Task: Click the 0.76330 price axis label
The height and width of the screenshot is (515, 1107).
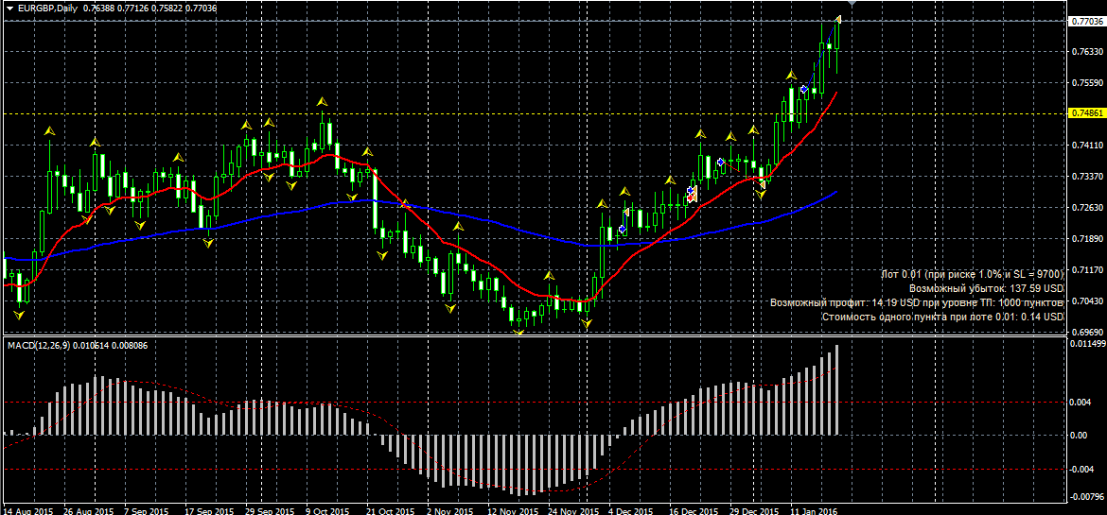Action: pos(1086,52)
